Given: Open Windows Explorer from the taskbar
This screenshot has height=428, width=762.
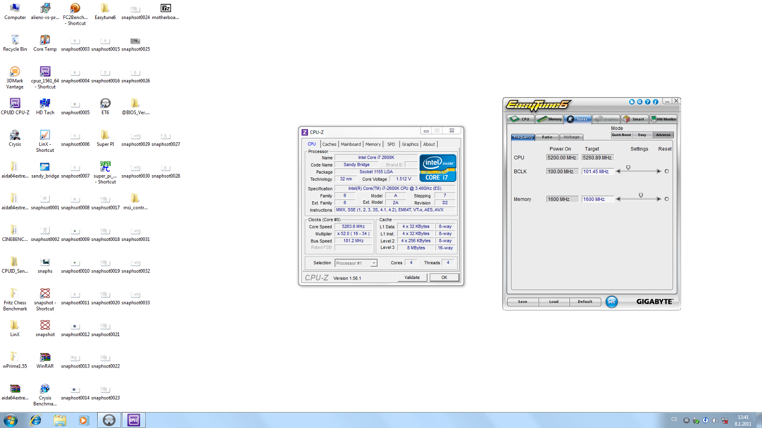Looking at the screenshot, I should pos(60,420).
